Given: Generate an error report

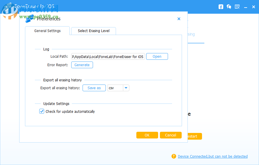Looking at the screenshot, I should pos(82,65).
